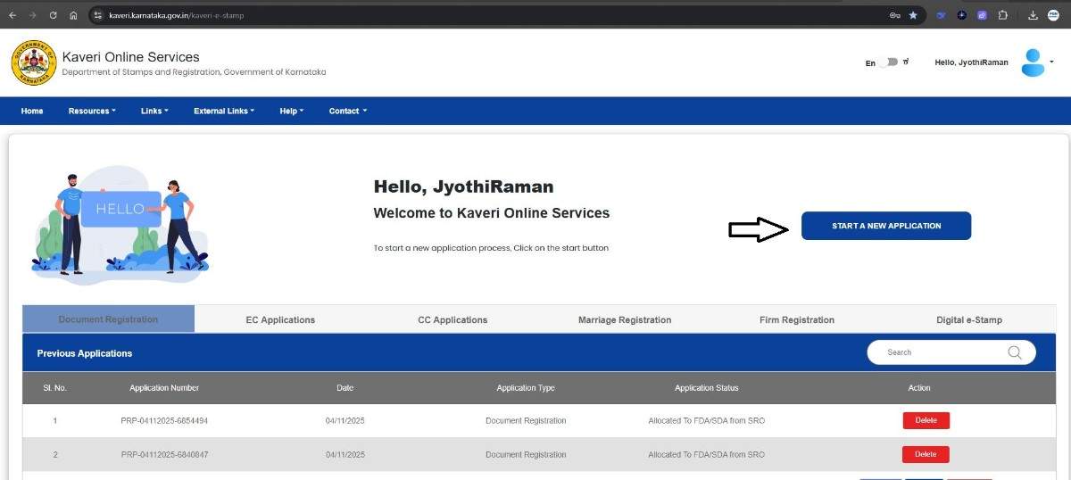Delete application PRP-04112025-6854494
Image resolution: width=1071 pixels, height=480 pixels.
coord(926,420)
